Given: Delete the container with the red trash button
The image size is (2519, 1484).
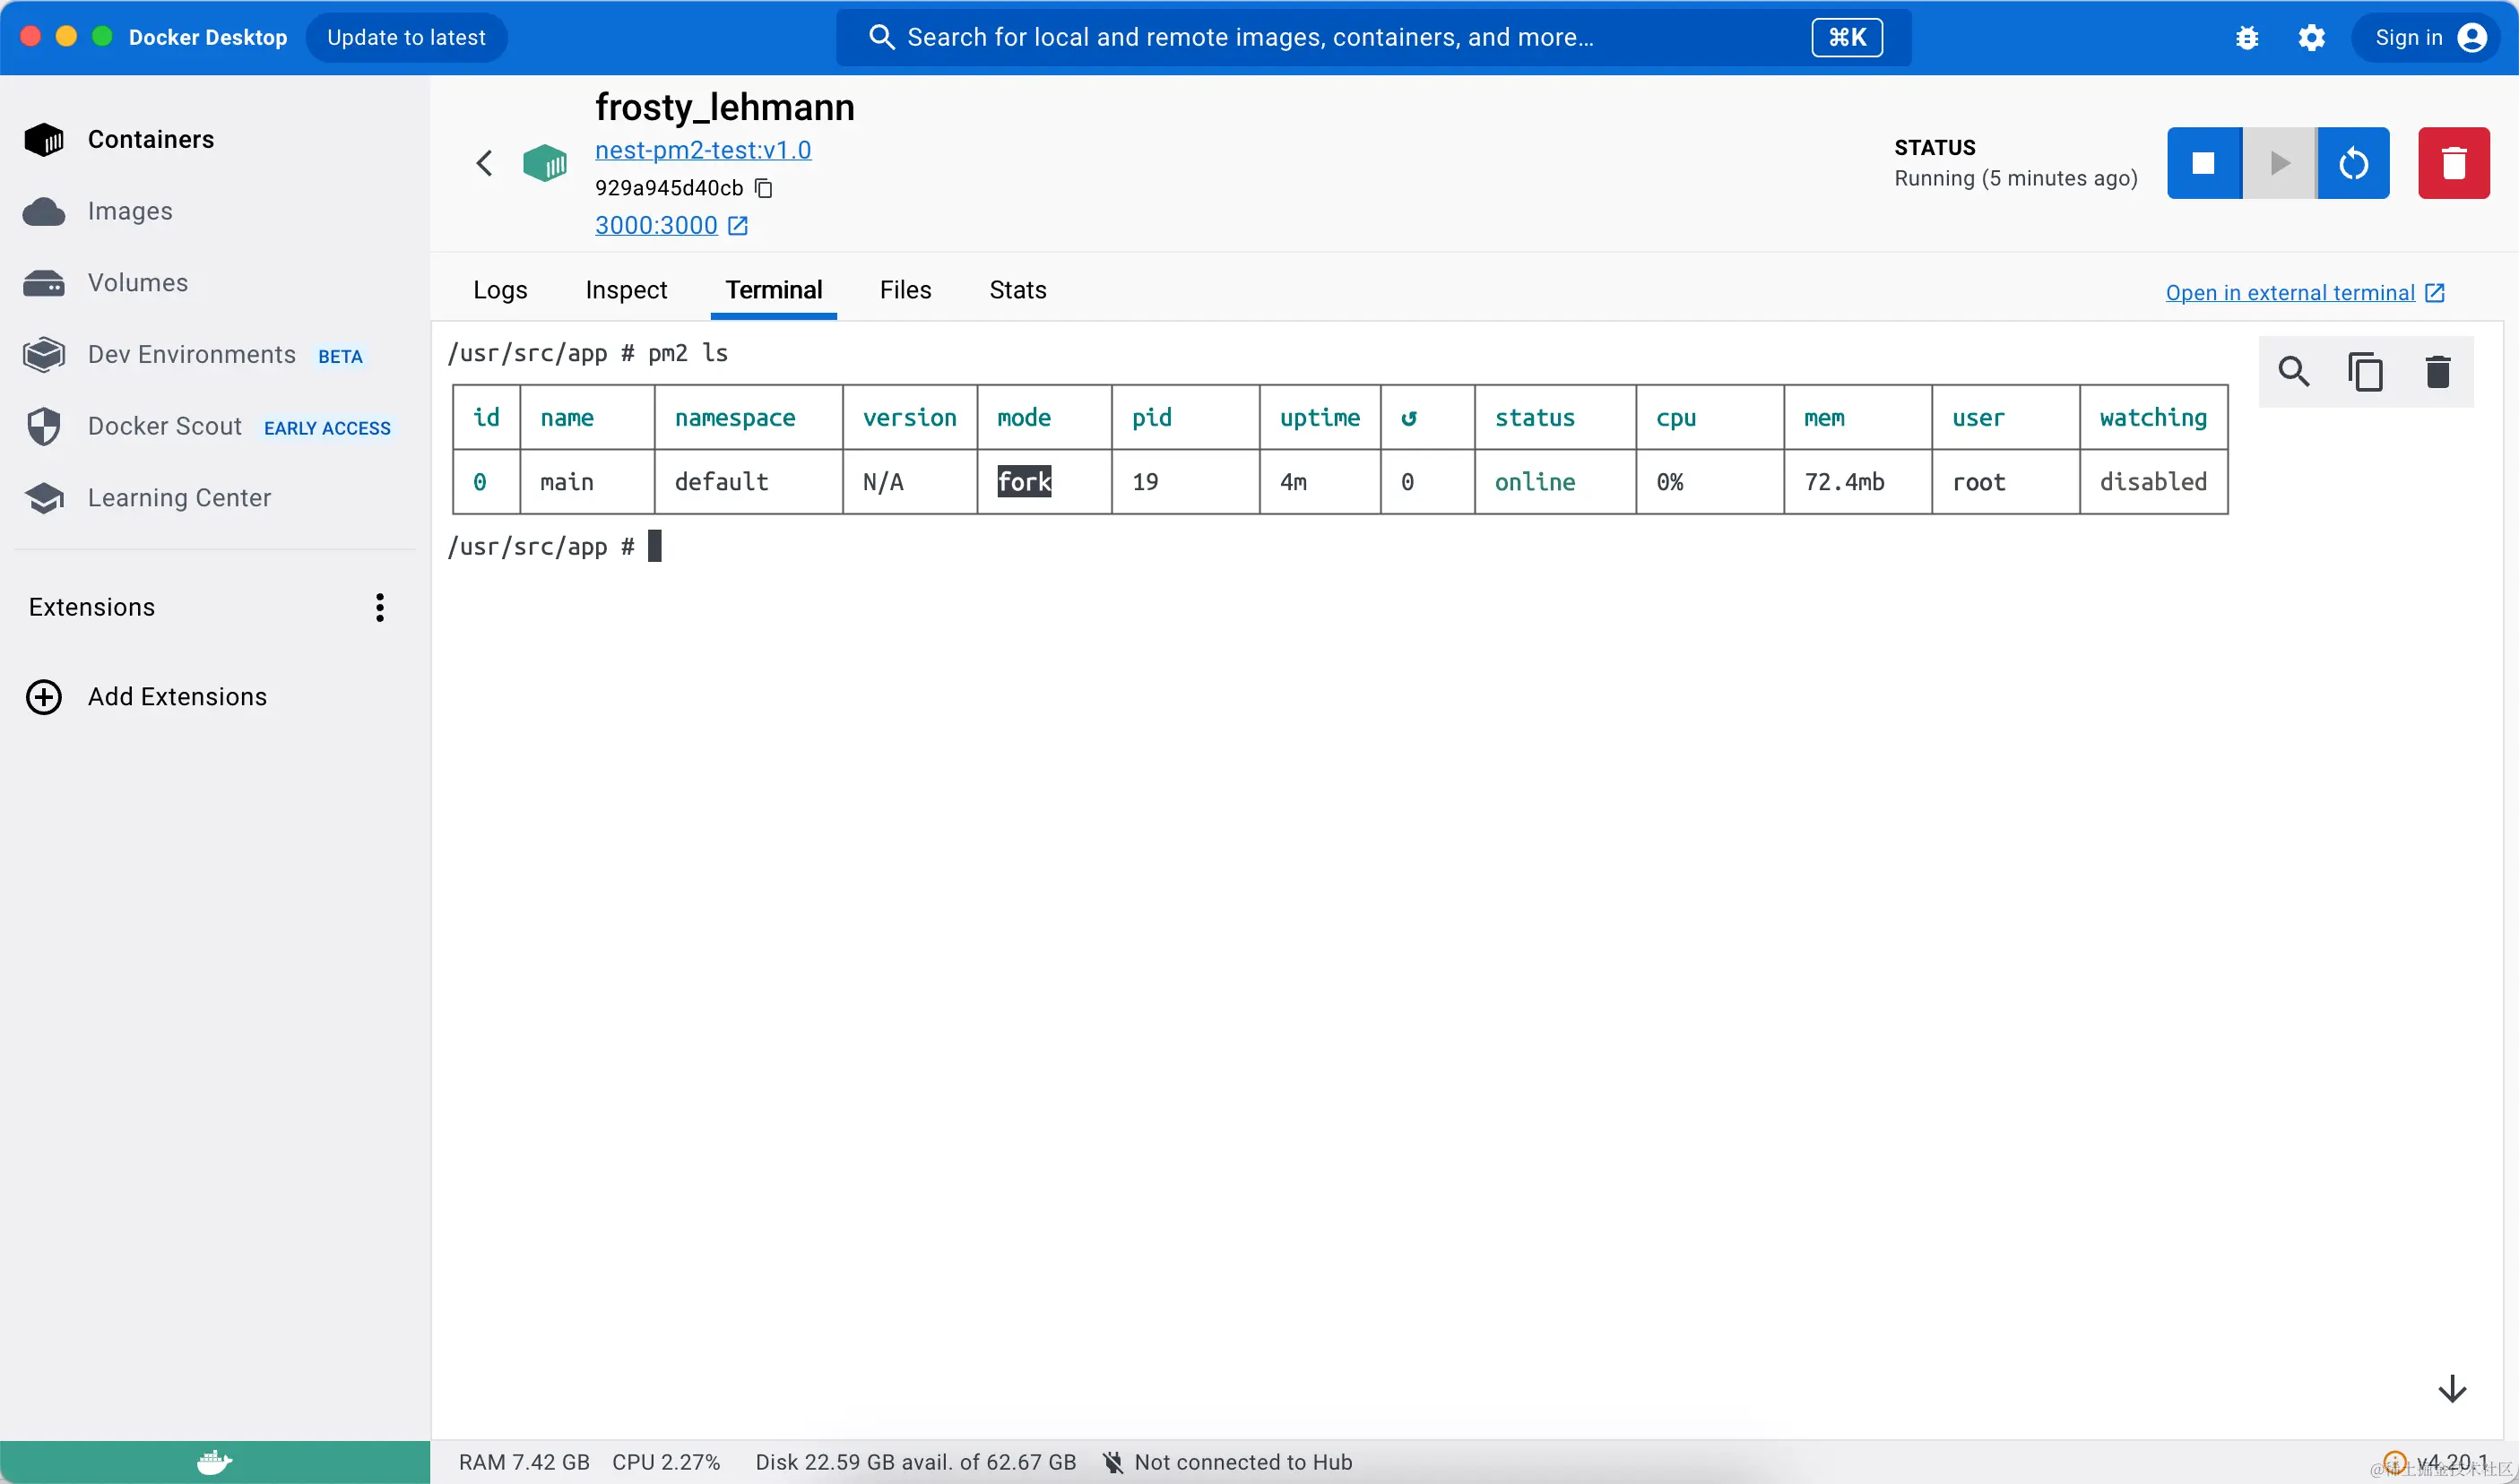Looking at the screenshot, I should point(2453,163).
